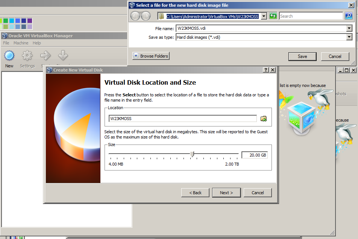The image size is (358, 239).
Task: Click Cancel in the virtual disk wizard
Action: tap(258, 193)
